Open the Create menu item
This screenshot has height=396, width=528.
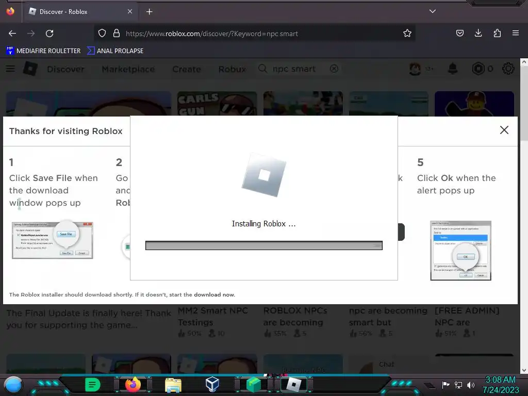187,69
